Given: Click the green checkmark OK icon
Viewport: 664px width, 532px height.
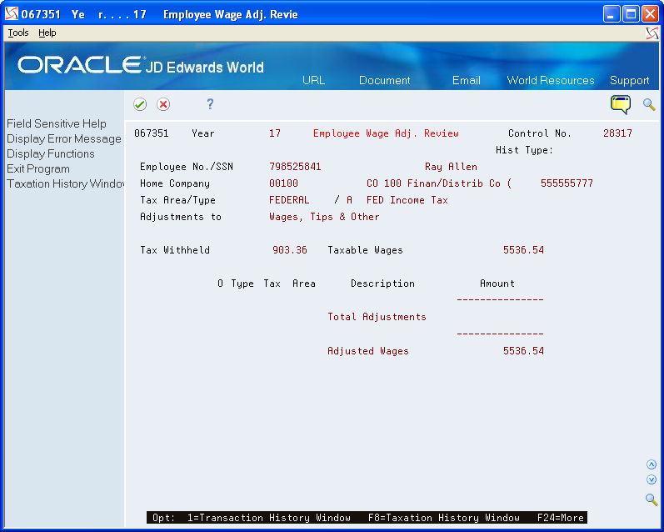Looking at the screenshot, I should (x=140, y=104).
